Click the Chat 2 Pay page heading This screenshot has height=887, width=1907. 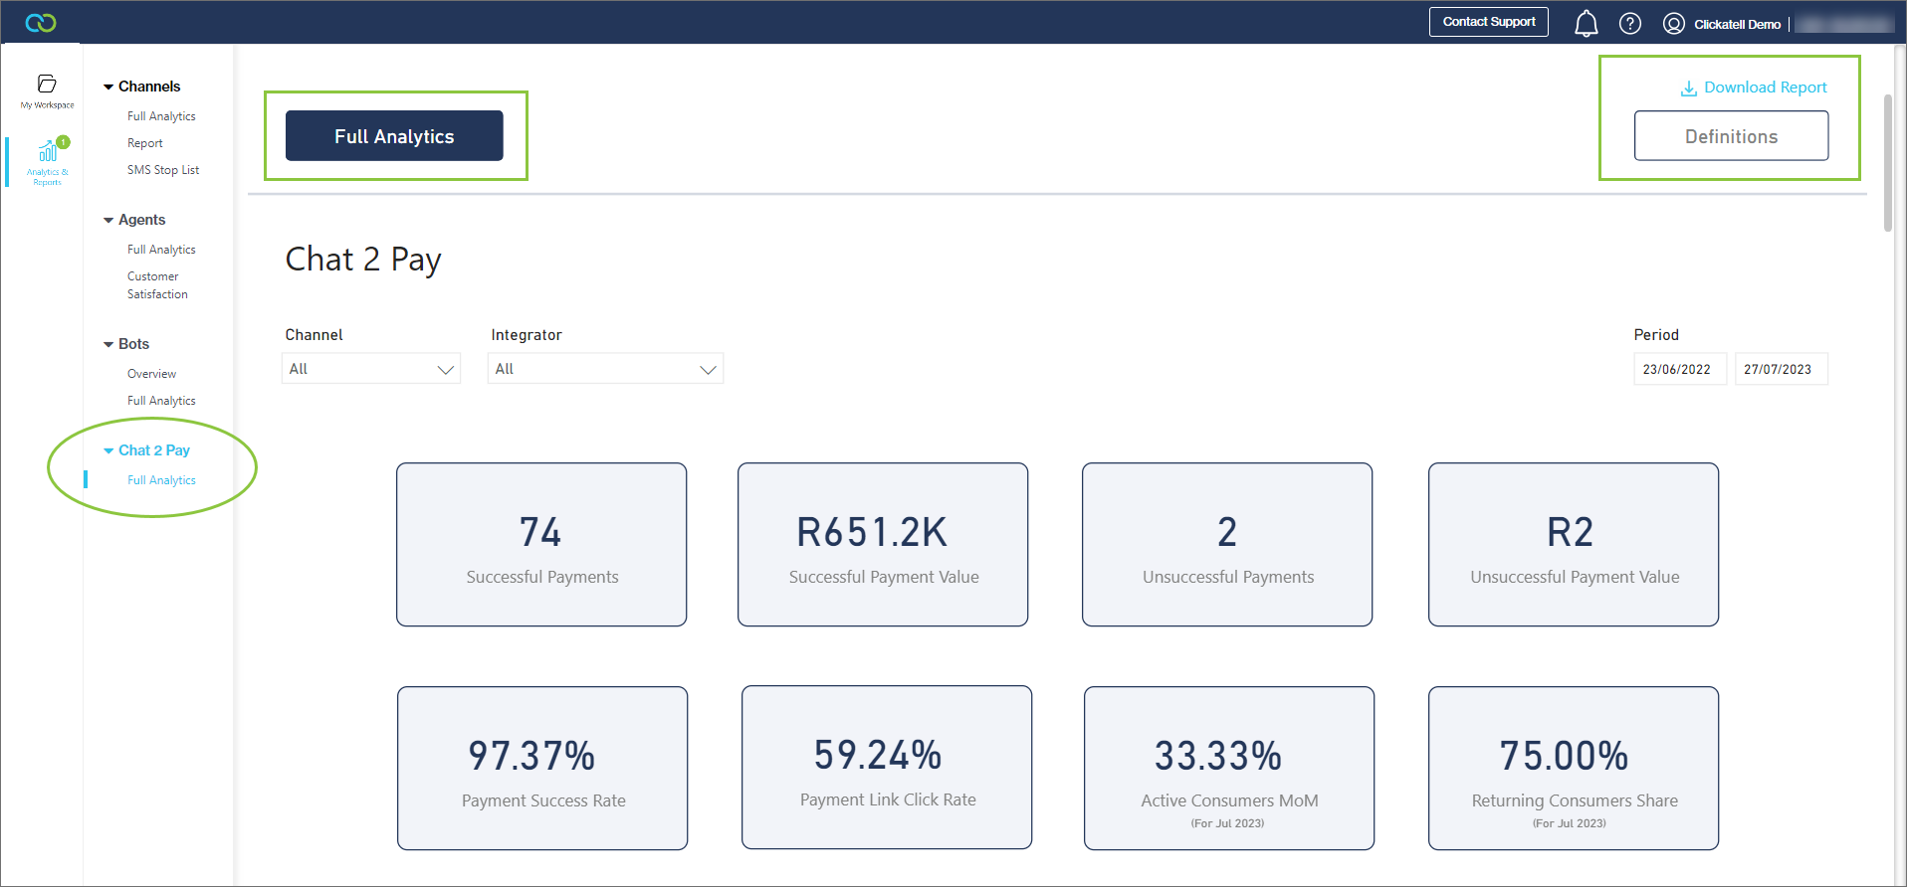pos(363,260)
